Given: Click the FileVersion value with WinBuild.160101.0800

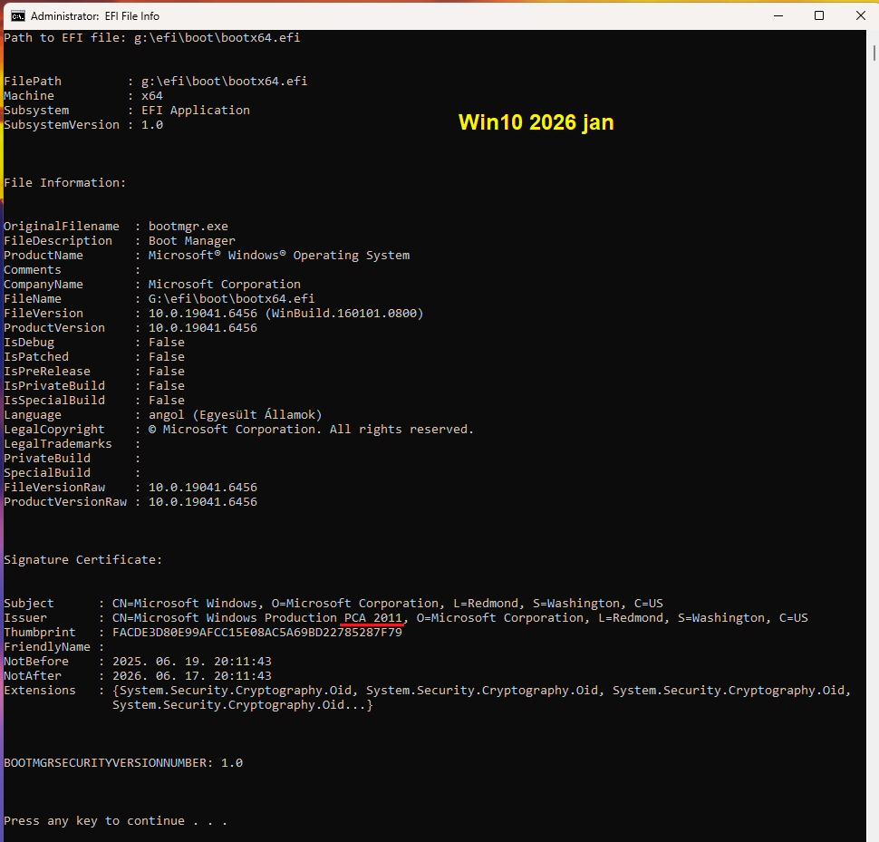Looking at the screenshot, I should point(285,314).
